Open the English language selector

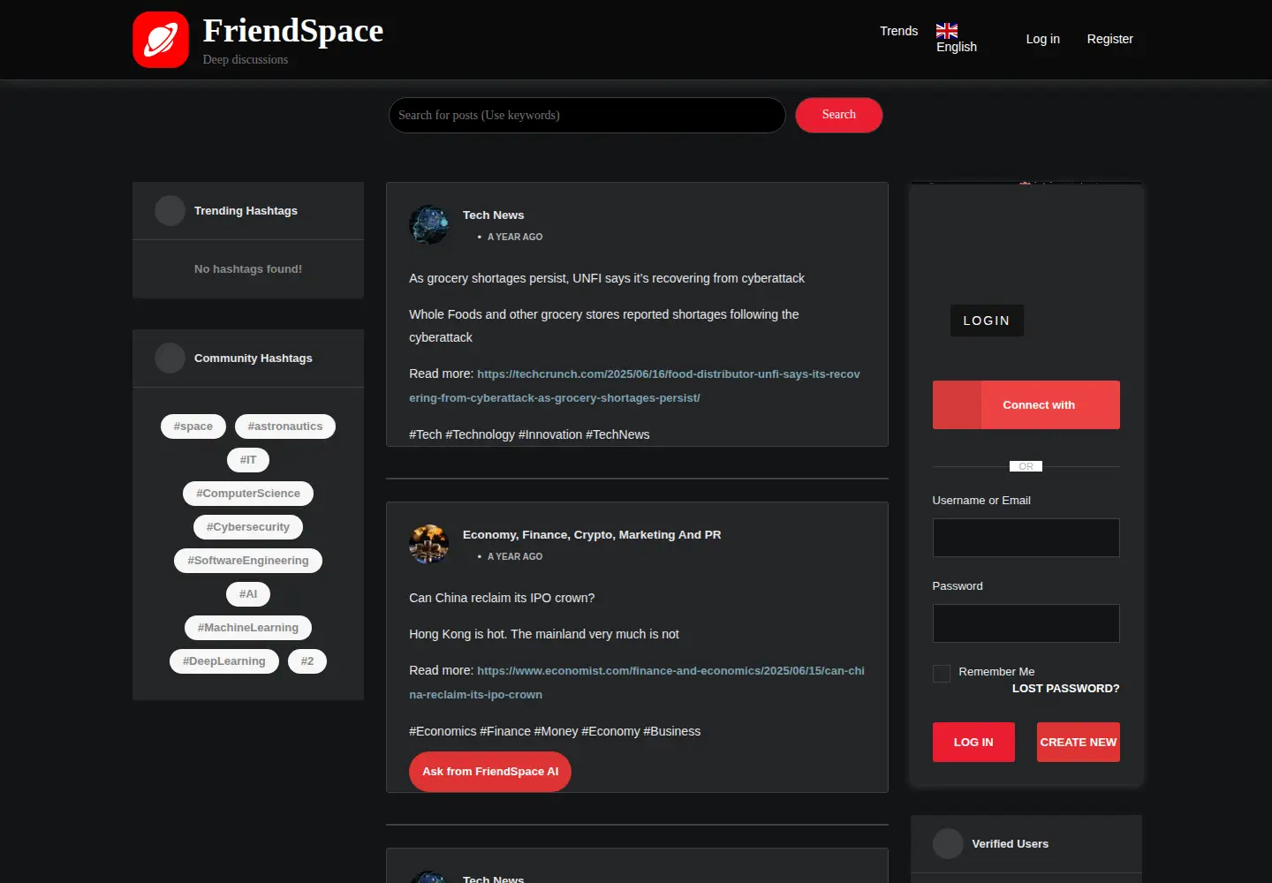[957, 39]
